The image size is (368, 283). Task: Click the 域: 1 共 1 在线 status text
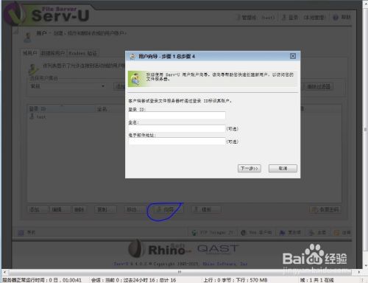click(x=316, y=280)
